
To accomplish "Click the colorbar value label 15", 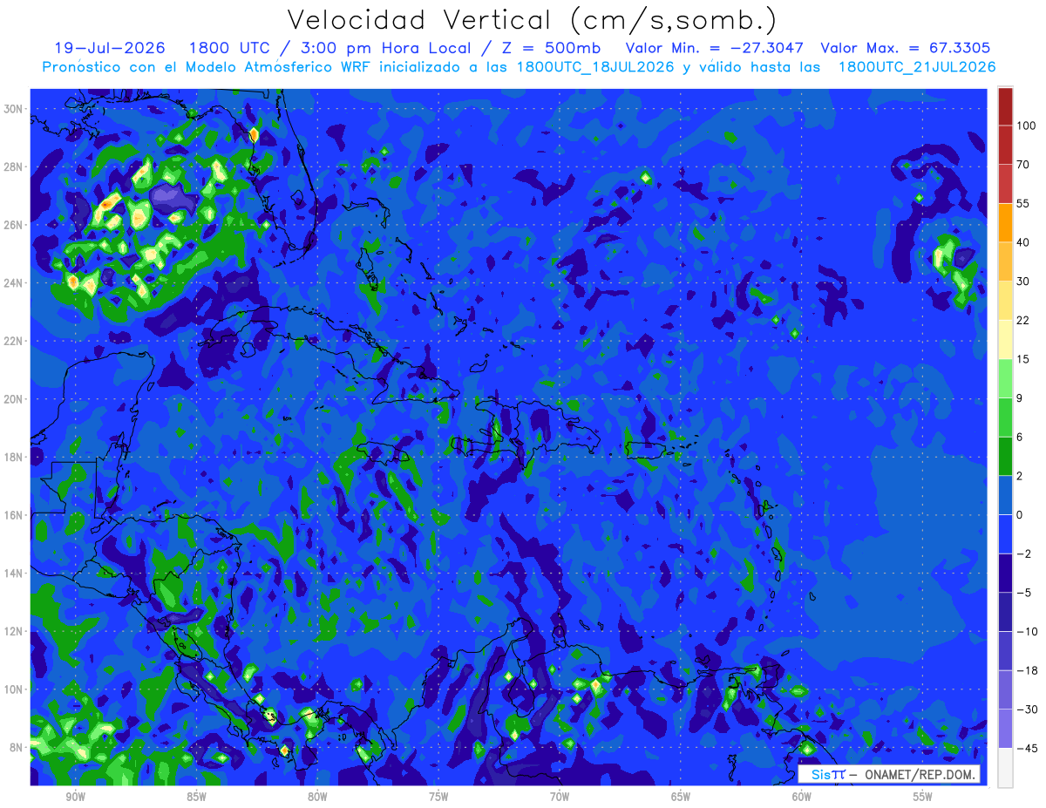I will click(1023, 359).
